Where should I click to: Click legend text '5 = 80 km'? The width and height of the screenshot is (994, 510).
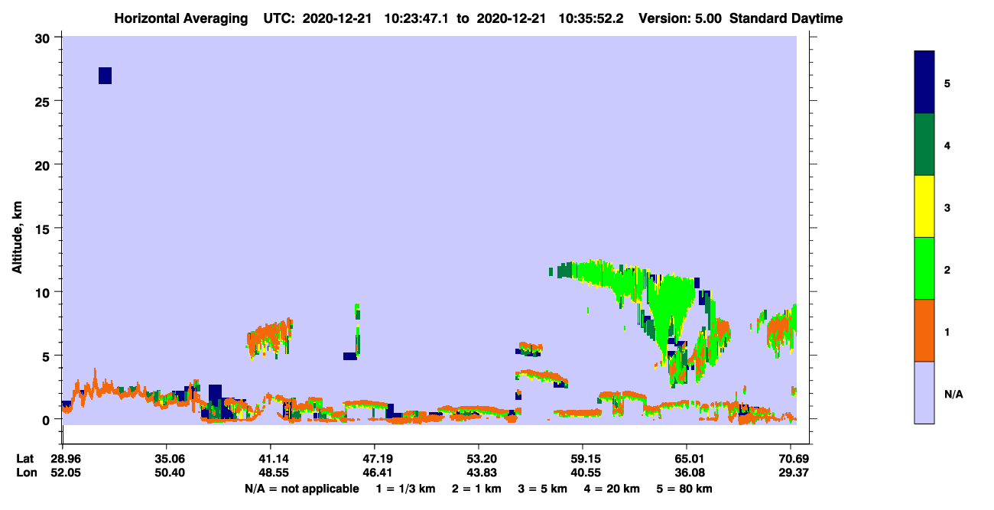point(684,489)
